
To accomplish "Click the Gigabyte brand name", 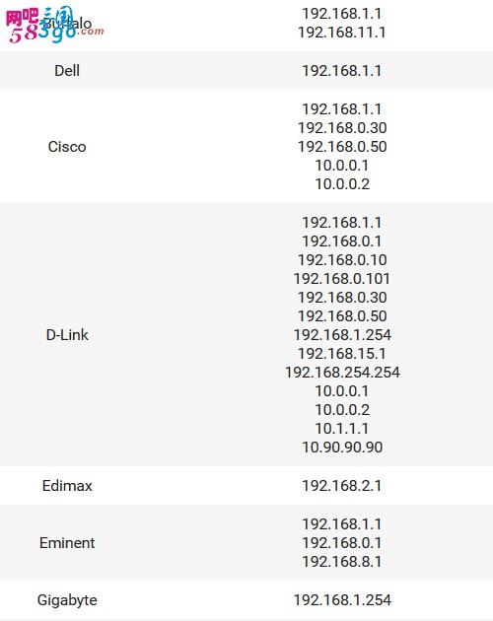I will pos(67,600).
